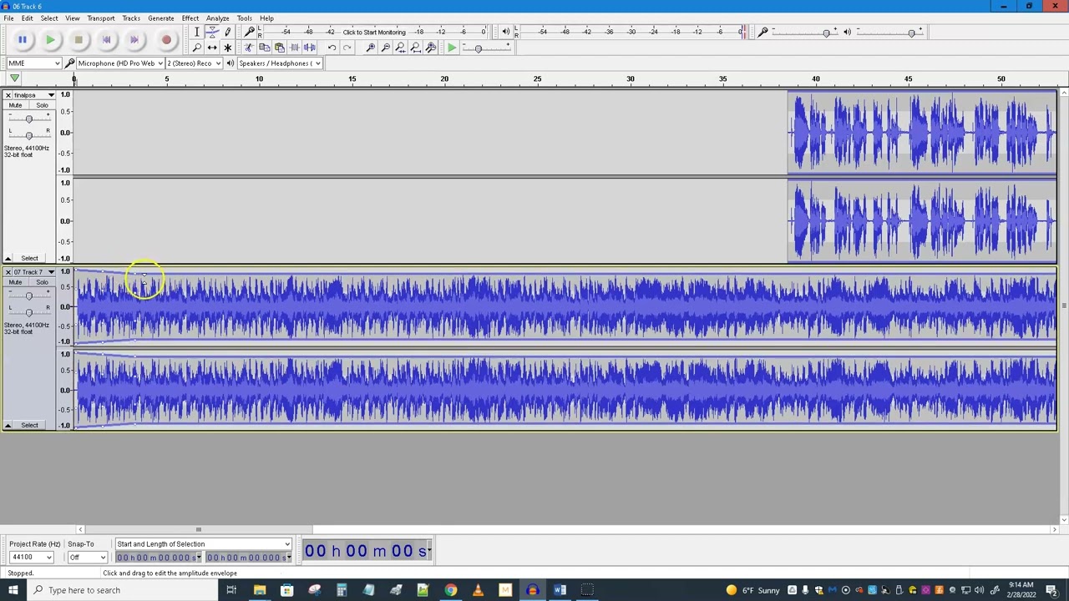Click the playback meter speaker icon

click(x=505, y=32)
